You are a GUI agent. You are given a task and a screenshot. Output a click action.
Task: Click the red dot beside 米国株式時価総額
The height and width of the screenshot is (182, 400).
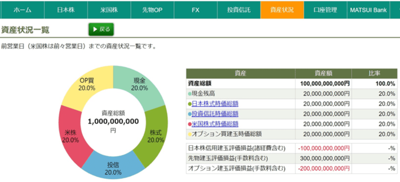point(189,124)
